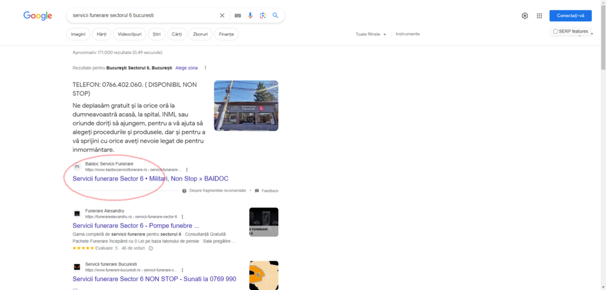Open Google apps grid icon
Screen dimensions: 606x290
[x=540, y=16]
